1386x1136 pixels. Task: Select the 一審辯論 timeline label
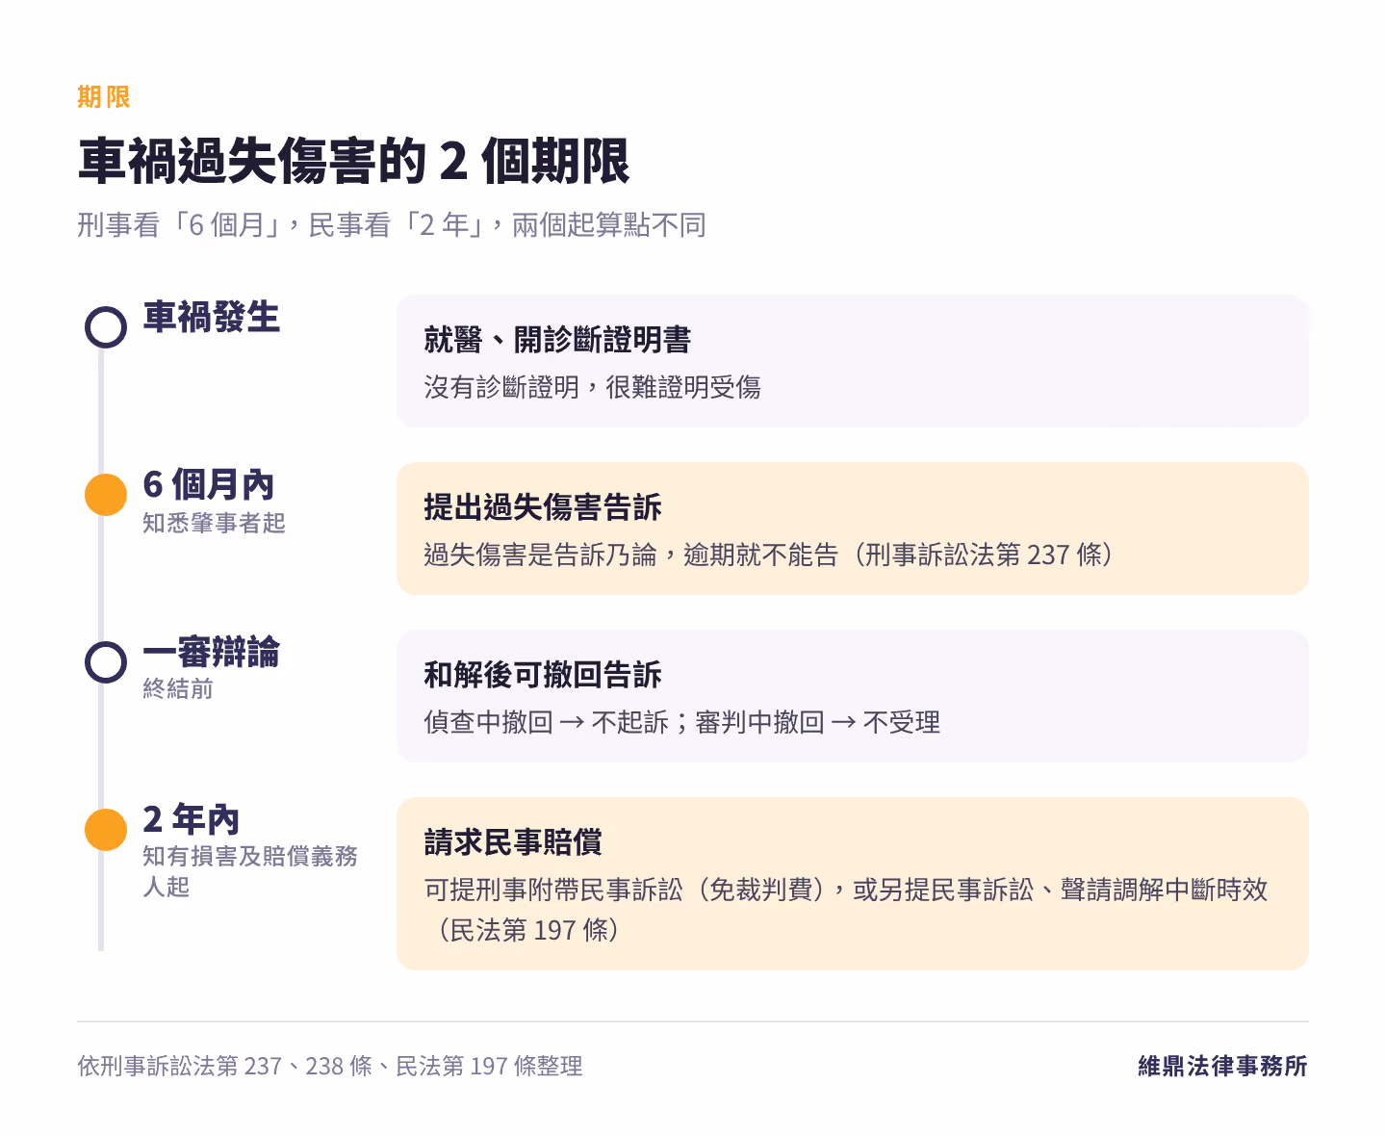click(x=212, y=652)
